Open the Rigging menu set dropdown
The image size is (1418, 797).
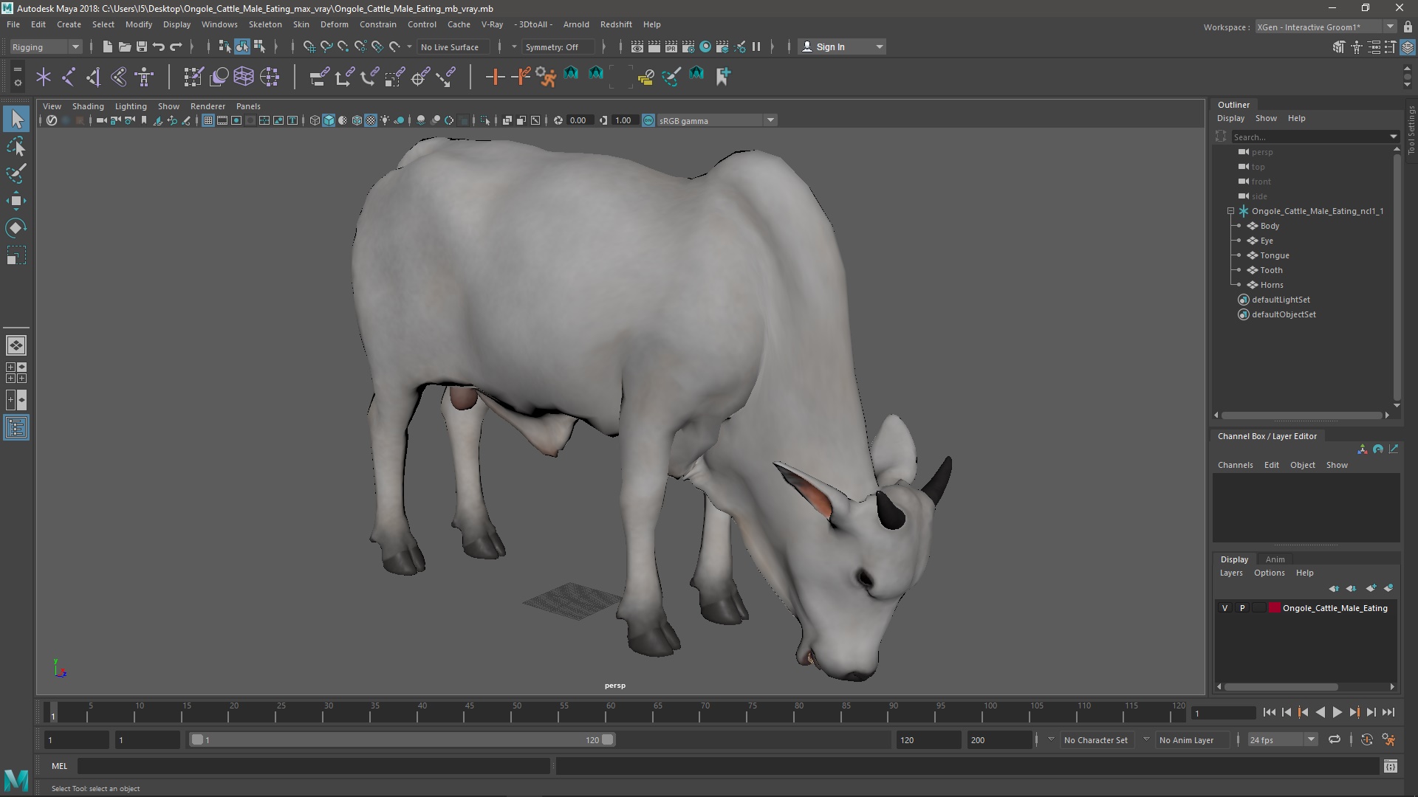click(46, 46)
